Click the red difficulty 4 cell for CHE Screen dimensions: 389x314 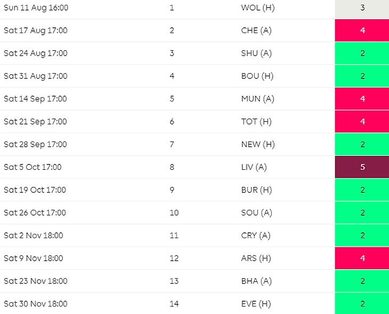[x=362, y=30]
